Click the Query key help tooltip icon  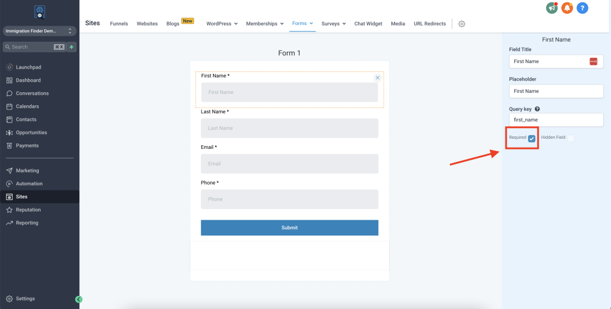coord(538,109)
